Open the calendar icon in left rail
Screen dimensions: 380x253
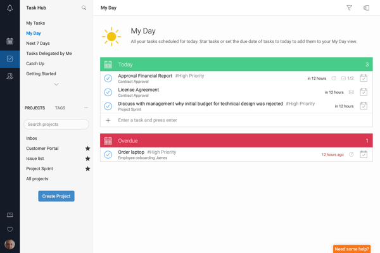9,41
